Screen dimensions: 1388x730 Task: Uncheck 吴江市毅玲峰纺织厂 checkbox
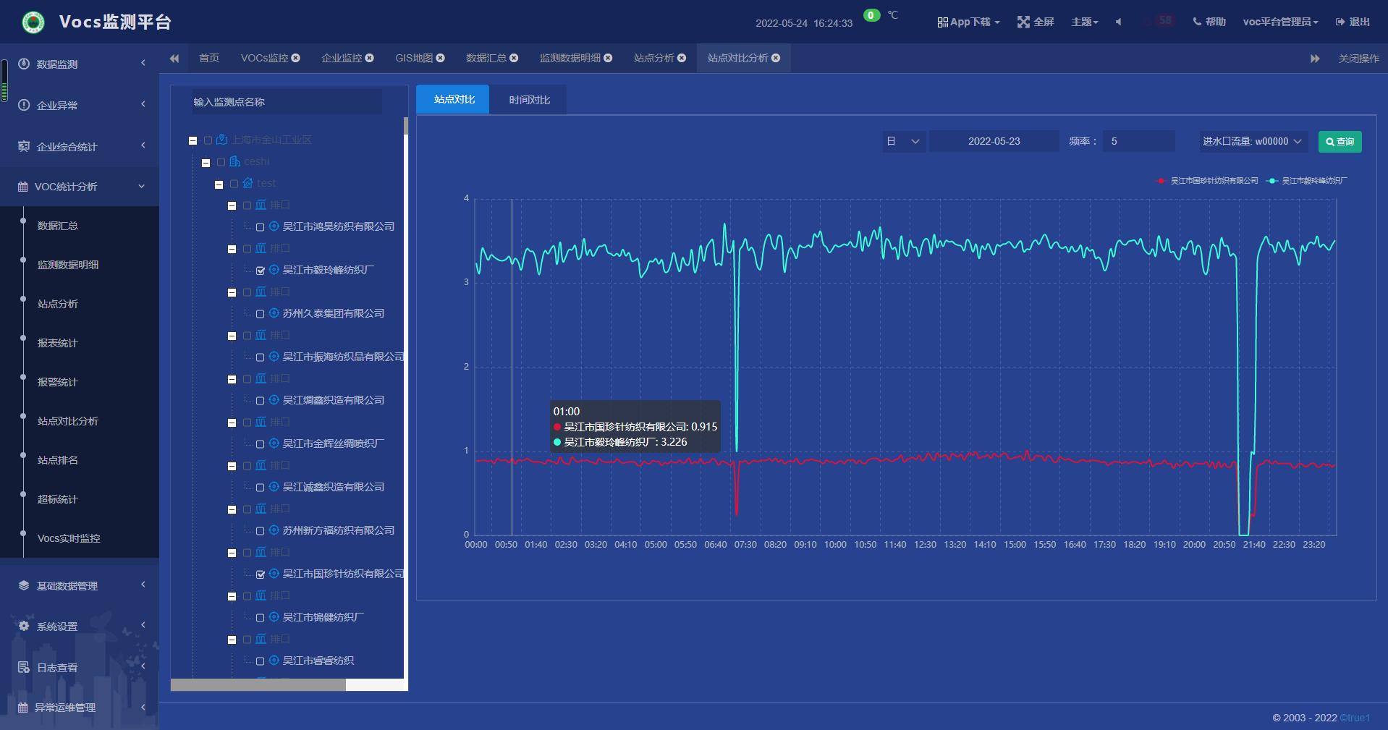tap(261, 271)
